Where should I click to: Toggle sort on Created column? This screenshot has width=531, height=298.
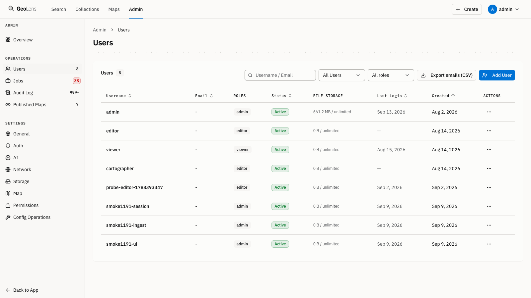click(x=443, y=96)
